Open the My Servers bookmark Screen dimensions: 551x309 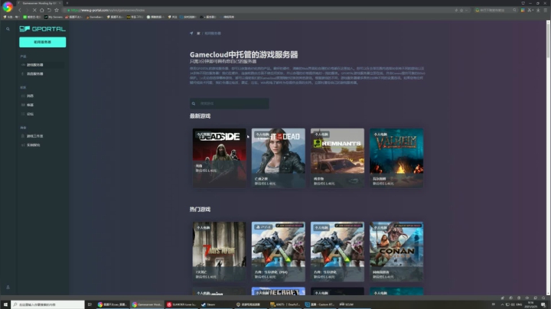pos(53,17)
